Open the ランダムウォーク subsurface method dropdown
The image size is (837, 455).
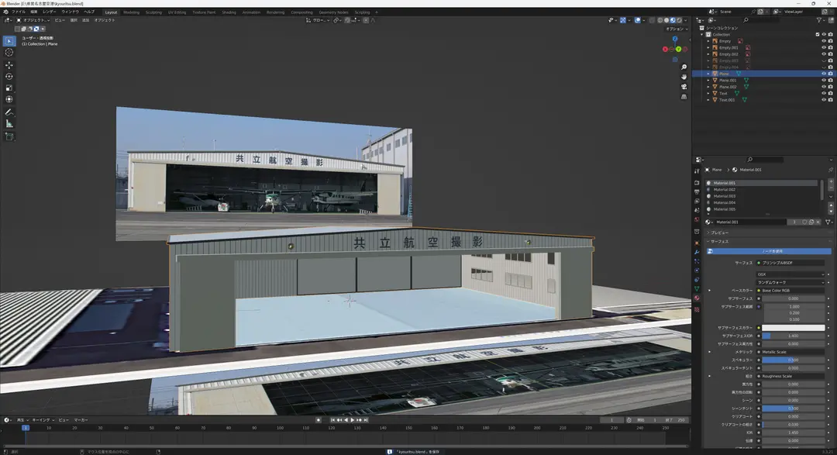[790, 282]
